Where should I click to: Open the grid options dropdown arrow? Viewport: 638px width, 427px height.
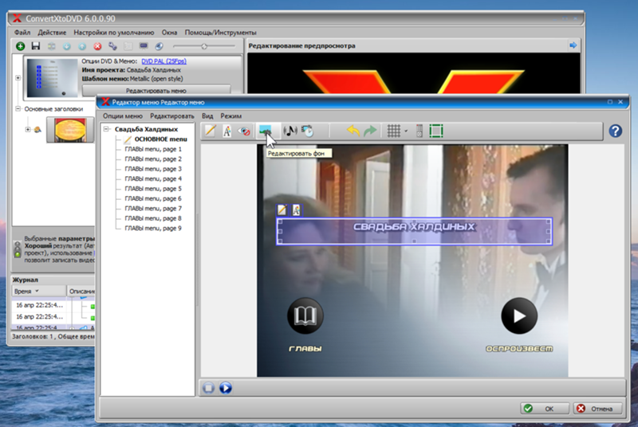coord(406,131)
